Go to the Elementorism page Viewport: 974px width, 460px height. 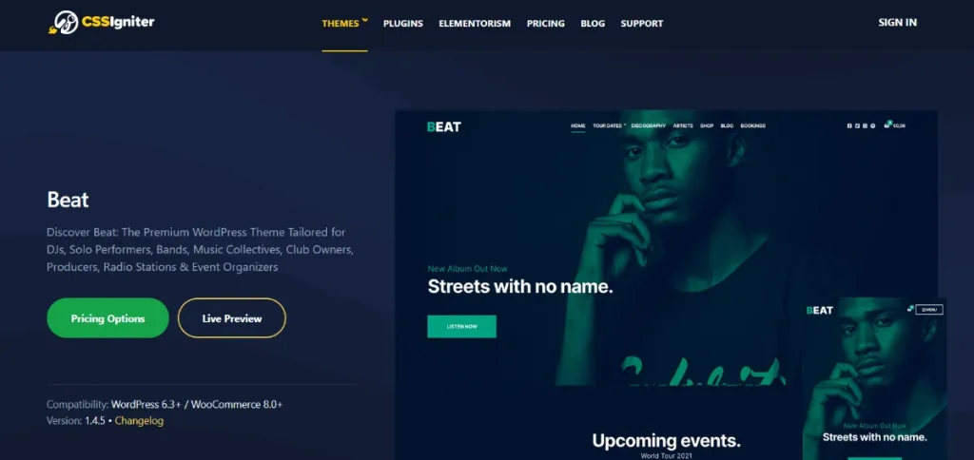pyautogui.click(x=475, y=24)
